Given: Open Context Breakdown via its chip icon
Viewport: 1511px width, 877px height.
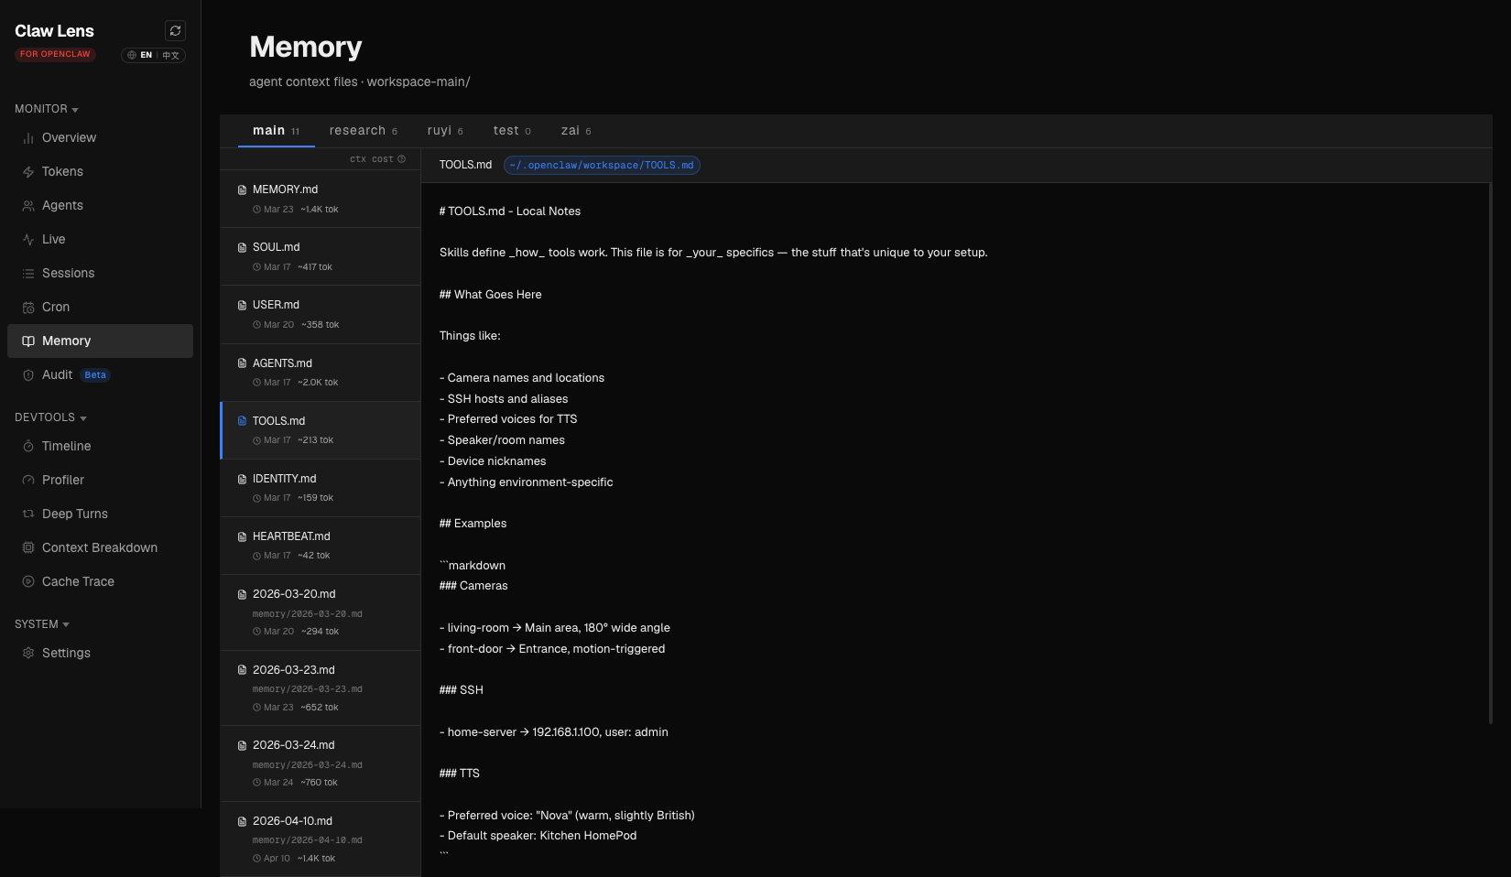Looking at the screenshot, I should point(28,548).
